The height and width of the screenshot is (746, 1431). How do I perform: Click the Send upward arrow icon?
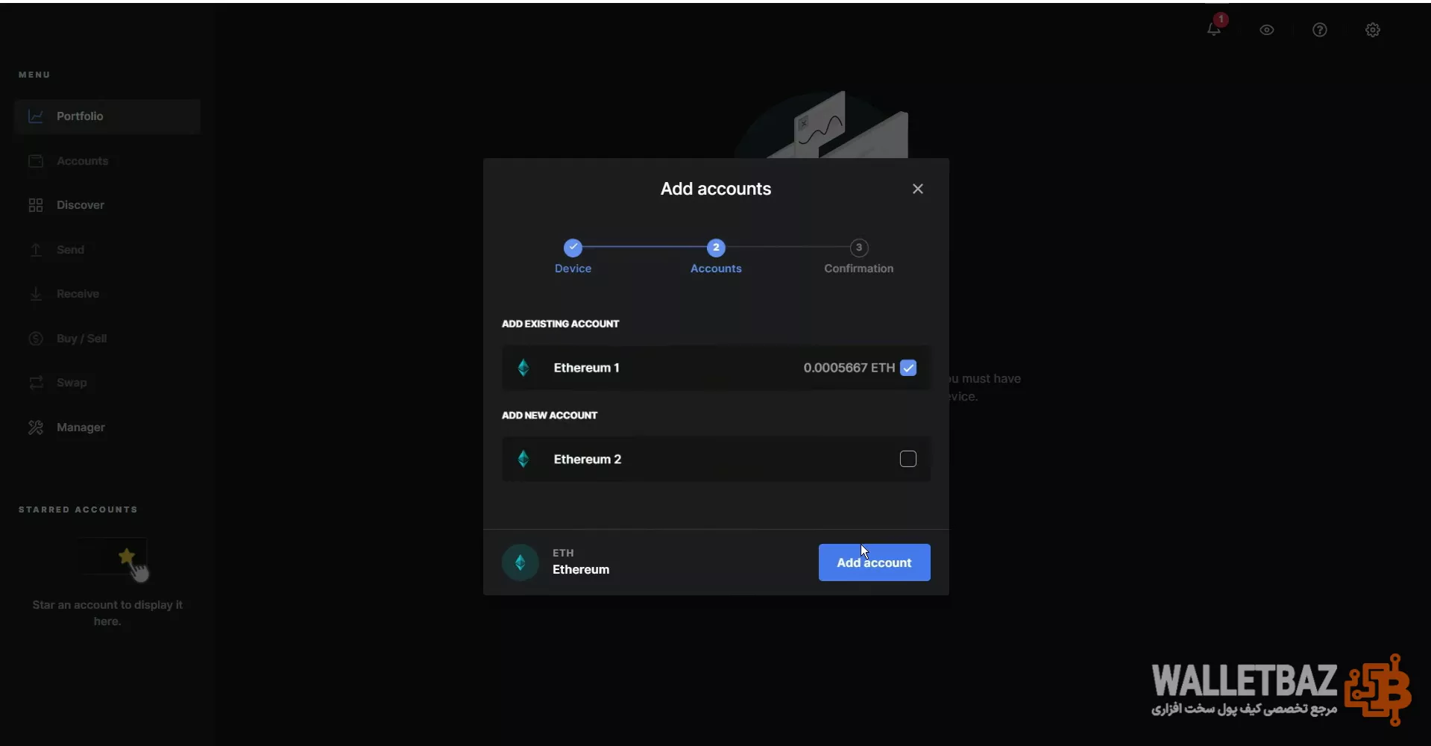(x=36, y=250)
